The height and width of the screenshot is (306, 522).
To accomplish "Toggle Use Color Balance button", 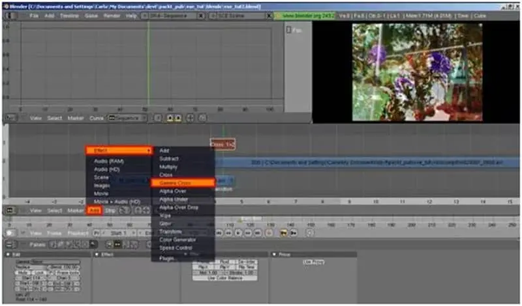I will click(225, 278).
